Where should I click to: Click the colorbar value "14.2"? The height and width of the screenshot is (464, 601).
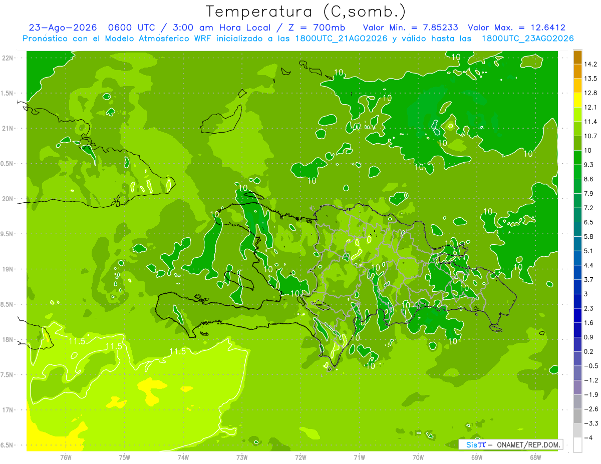click(x=591, y=64)
